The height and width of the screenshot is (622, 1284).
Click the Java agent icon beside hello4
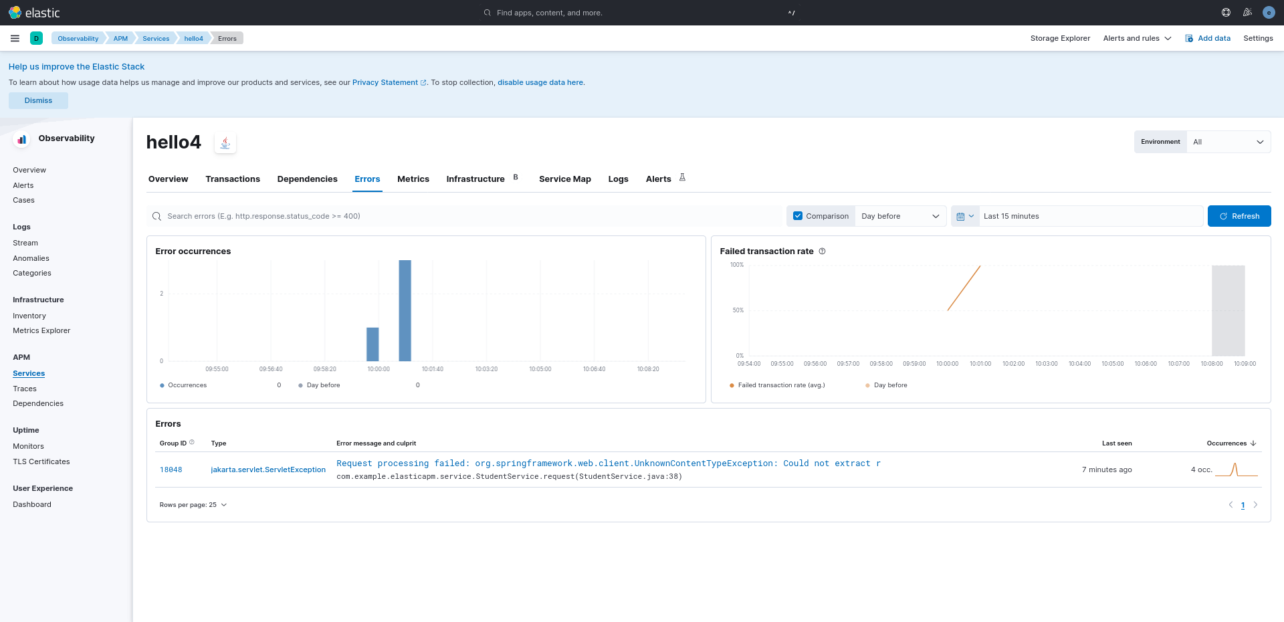pos(225,142)
